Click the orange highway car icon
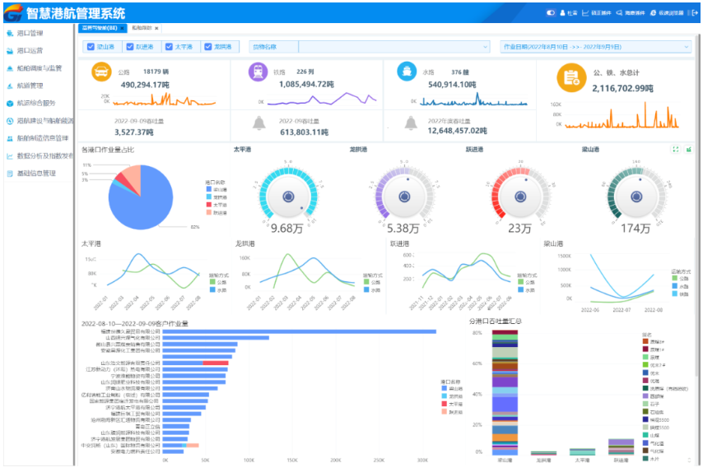The width and height of the screenshot is (703, 472). point(100,72)
